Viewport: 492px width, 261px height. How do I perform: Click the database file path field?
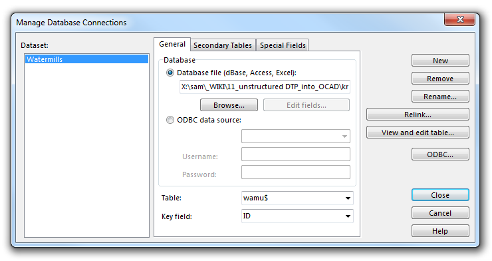coord(265,87)
